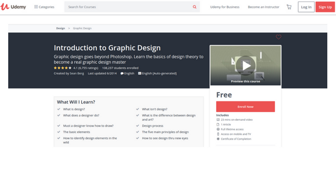Play the course preview video
The height and width of the screenshot is (189, 336).
point(246,65)
